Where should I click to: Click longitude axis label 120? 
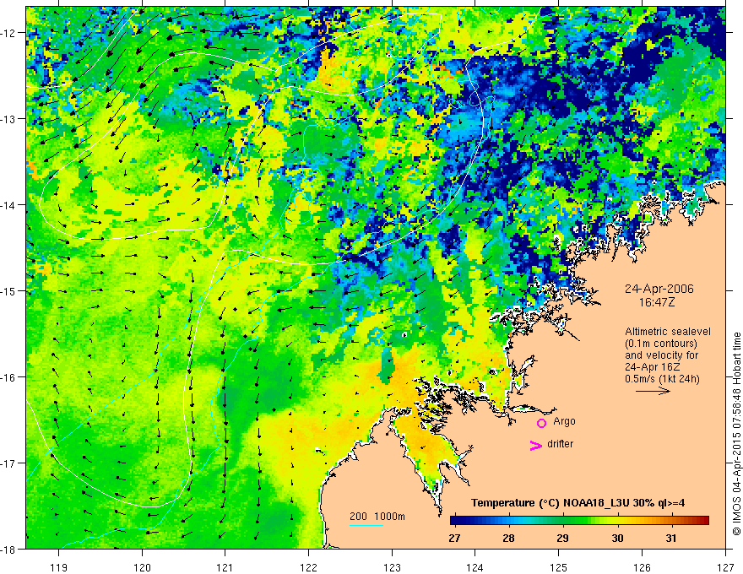pyautogui.click(x=142, y=567)
